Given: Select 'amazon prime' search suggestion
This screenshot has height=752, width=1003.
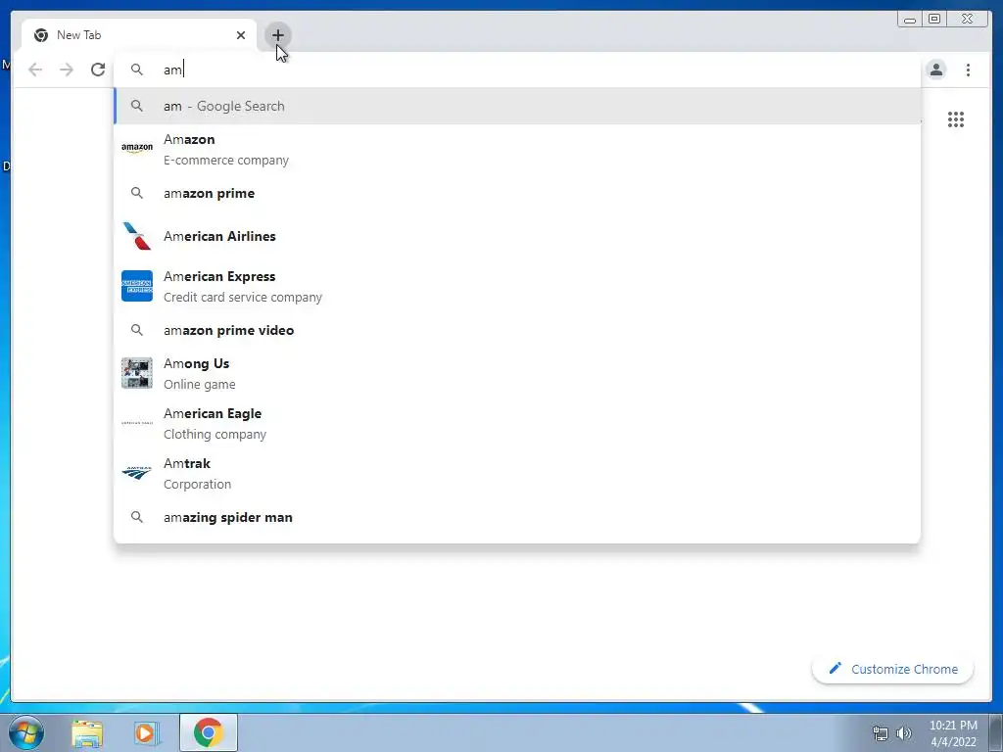Looking at the screenshot, I should pyautogui.click(x=517, y=193).
